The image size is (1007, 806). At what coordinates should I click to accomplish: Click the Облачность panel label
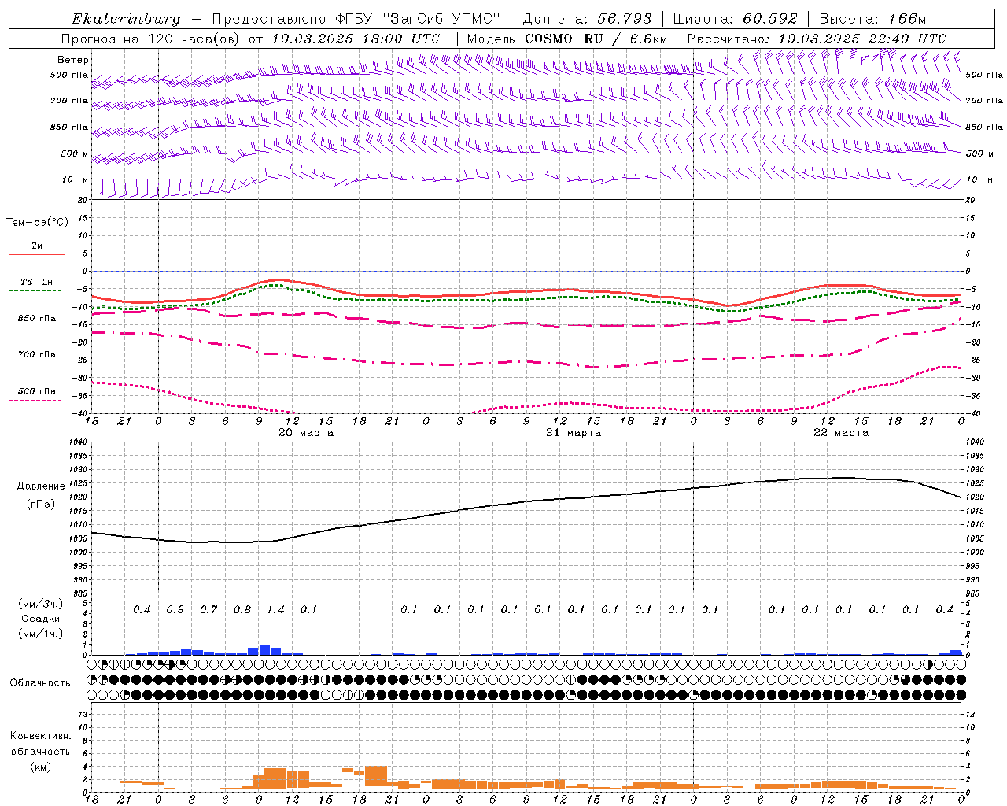pos(40,683)
